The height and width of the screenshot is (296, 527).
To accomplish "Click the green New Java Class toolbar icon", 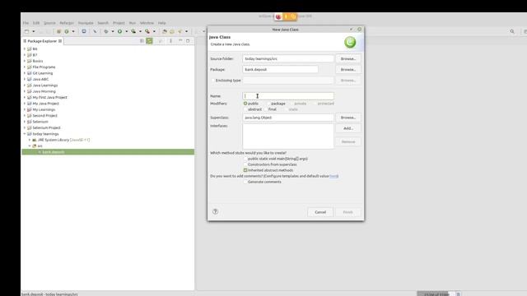I will [67, 31].
